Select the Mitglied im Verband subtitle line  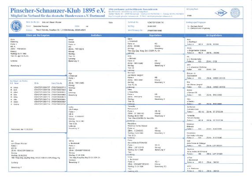click(58, 16)
